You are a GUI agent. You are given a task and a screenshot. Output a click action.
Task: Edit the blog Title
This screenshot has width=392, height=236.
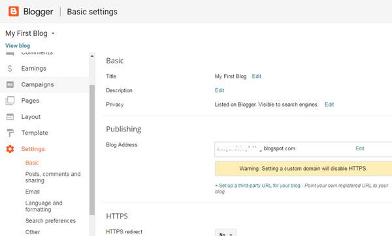(257, 76)
